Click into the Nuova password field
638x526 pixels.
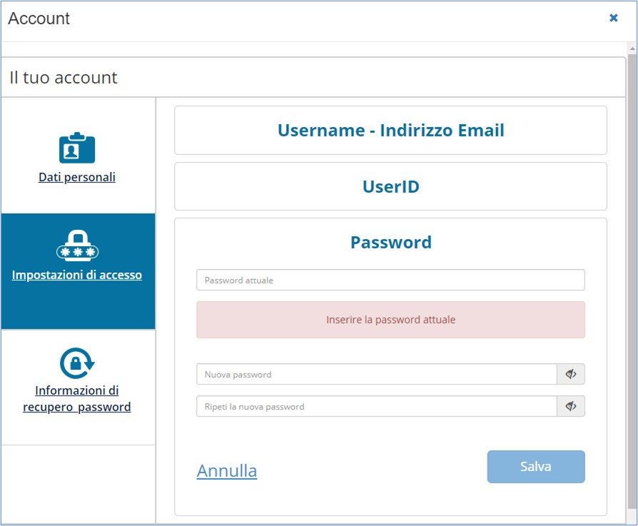[x=376, y=374]
